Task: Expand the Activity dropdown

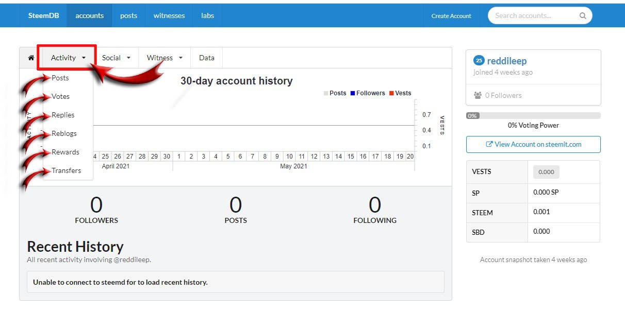Action: 68,58
